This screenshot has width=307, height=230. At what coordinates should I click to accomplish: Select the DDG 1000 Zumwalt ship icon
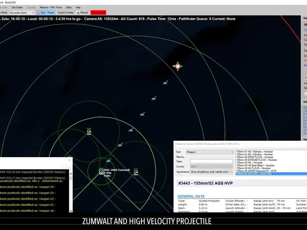click(x=101, y=172)
